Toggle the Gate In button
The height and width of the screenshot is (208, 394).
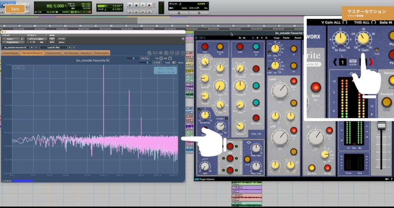(x=256, y=46)
